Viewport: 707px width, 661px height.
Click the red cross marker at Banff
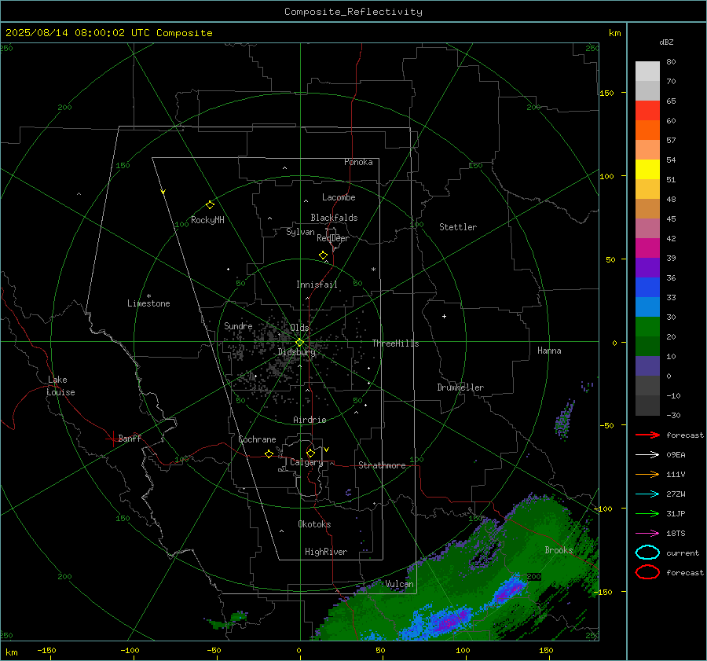112,439
